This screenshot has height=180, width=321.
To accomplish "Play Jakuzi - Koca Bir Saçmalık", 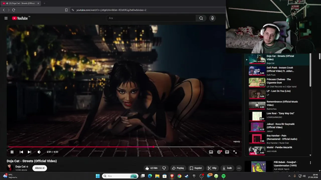I will tap(277, 127).
